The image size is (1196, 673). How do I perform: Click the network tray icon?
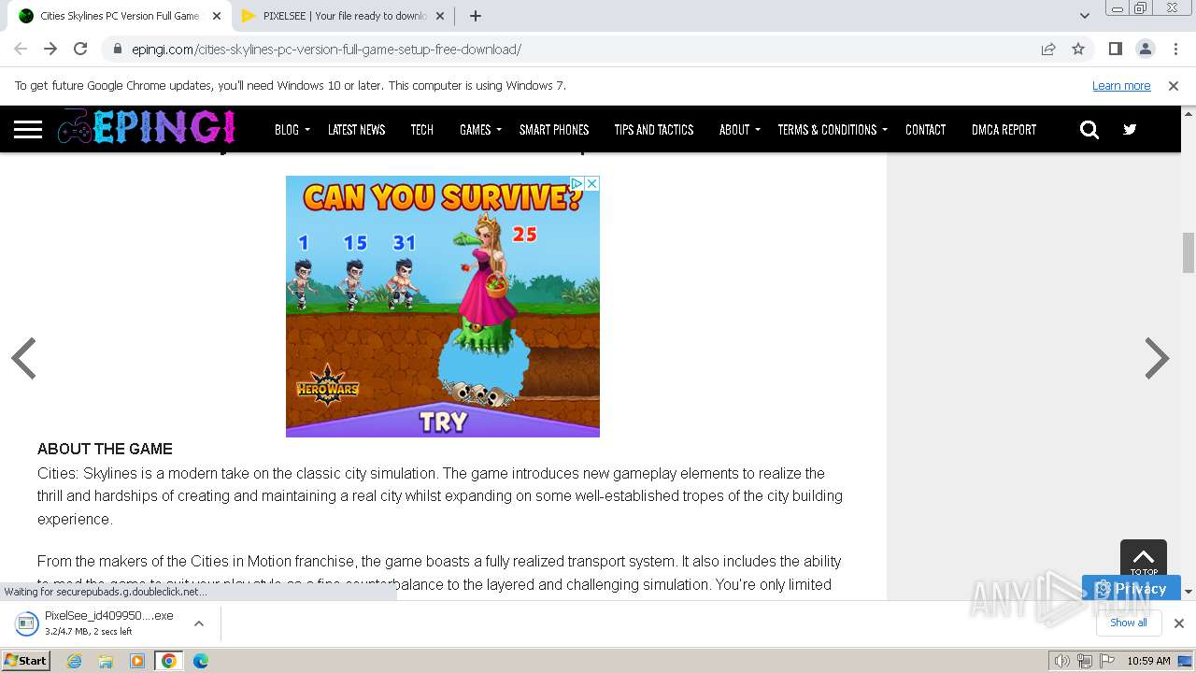1085,661
